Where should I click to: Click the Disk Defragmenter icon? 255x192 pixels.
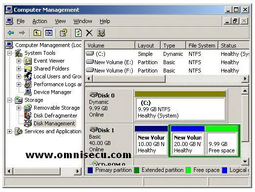(28, 116)
